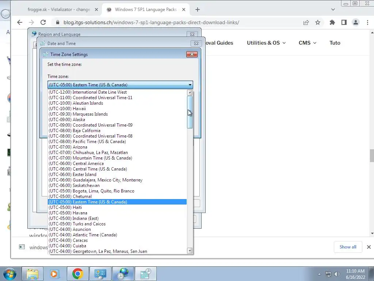Choose Asuncion time zone

pos(117,230)
